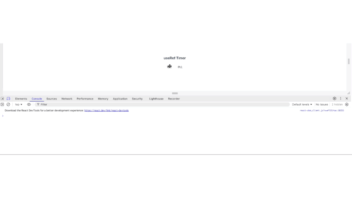Toggle the device toolbar icon
The height and width of the screenshot is (198, 352).
(x=8, y=99)
